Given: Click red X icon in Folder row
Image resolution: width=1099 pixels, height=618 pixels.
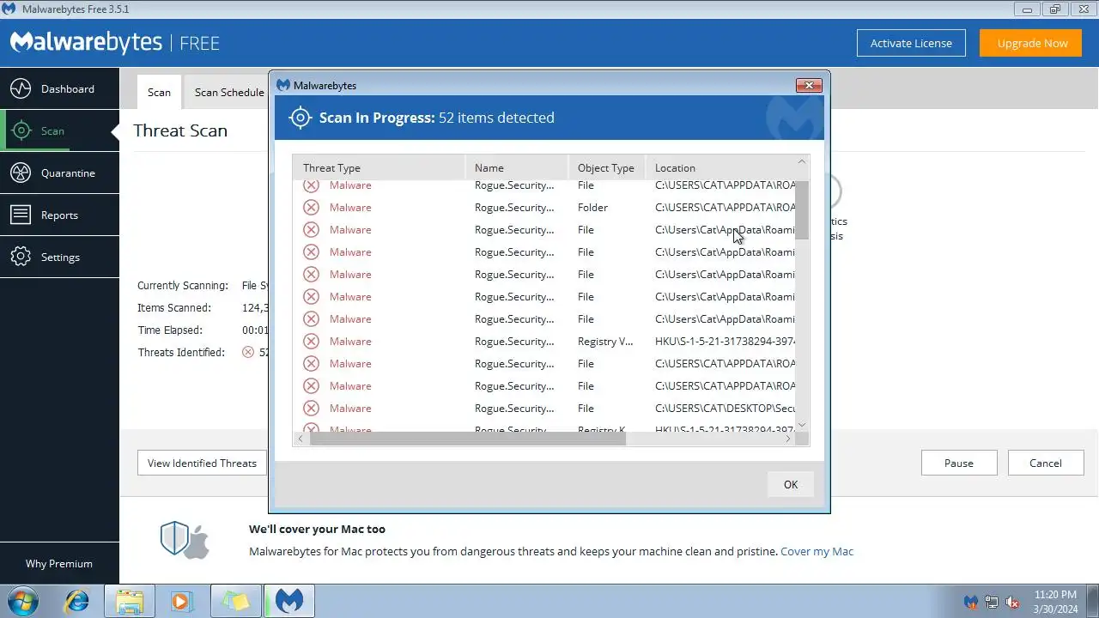Looking at the screenshot, I should tap(311, 207).
